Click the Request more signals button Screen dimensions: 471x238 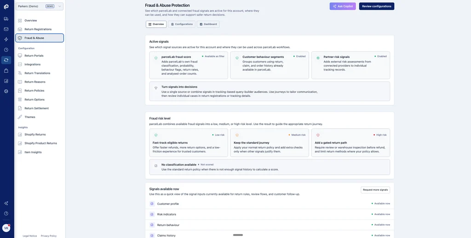tap(375, 190)
